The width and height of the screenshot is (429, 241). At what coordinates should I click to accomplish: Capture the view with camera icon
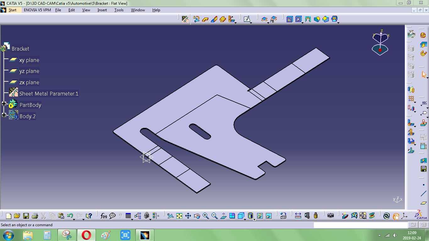(330, 216)
